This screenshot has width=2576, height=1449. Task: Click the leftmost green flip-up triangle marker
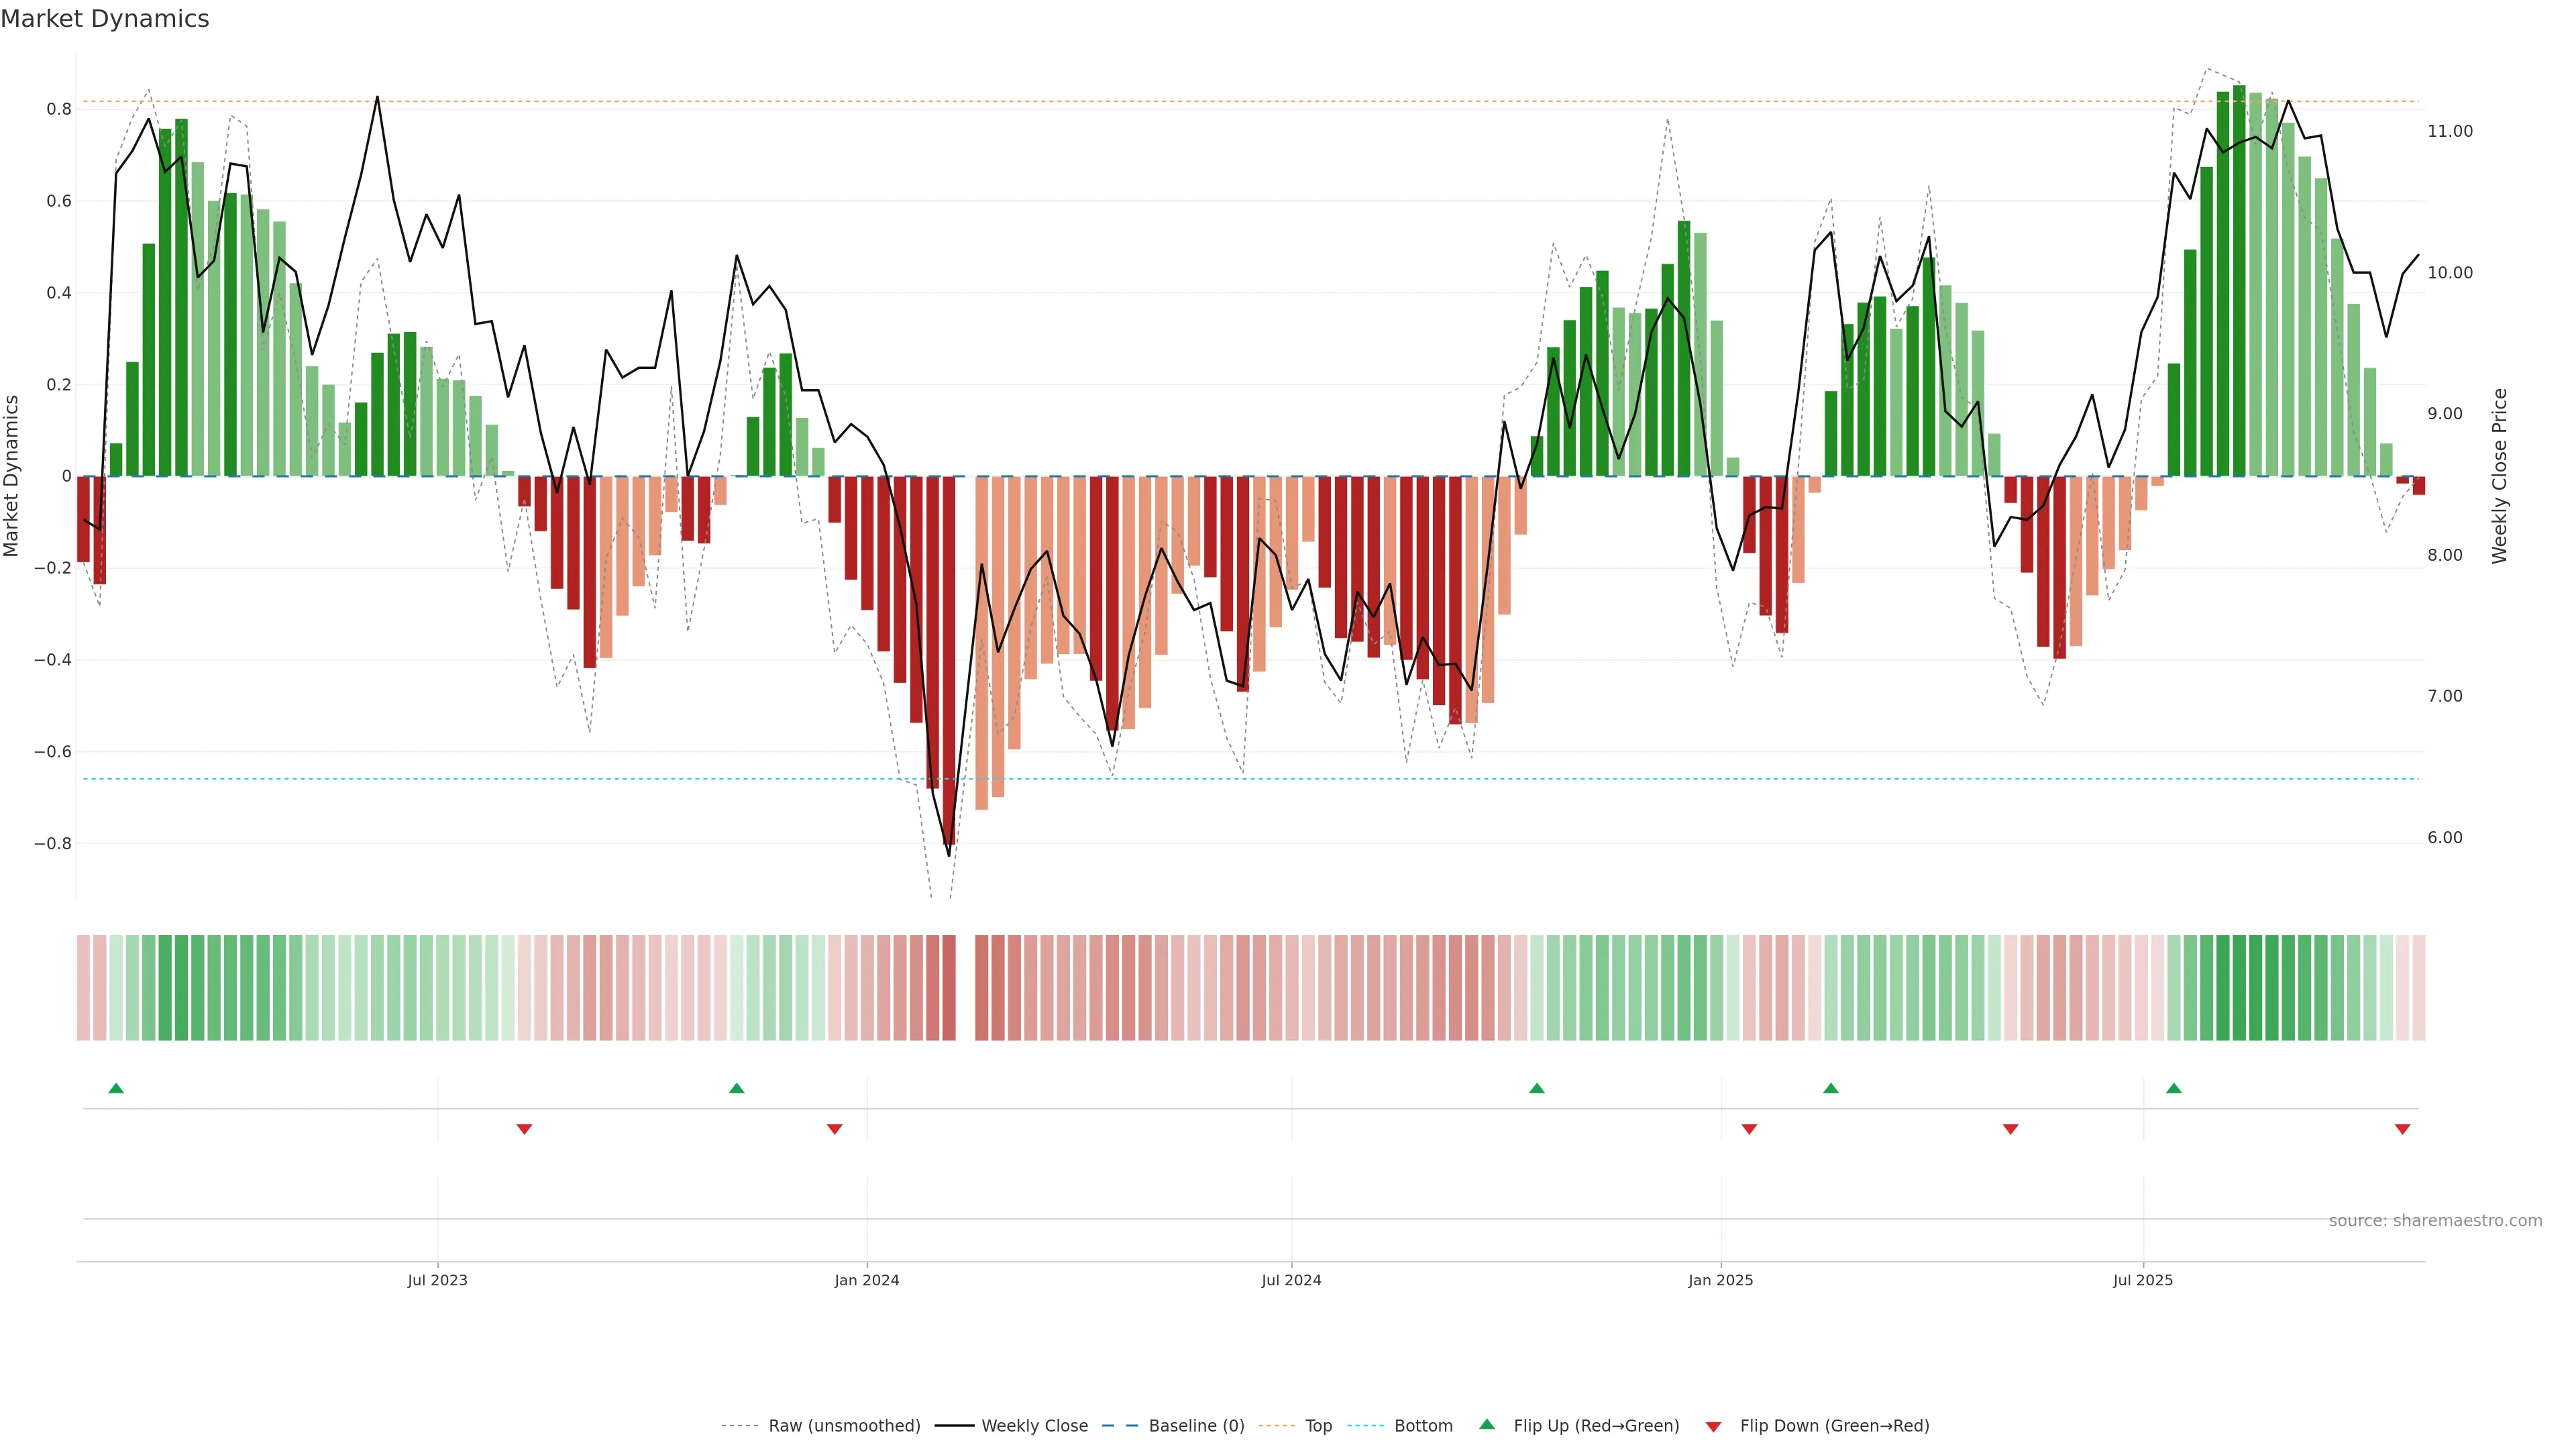tap(116, 1088)
